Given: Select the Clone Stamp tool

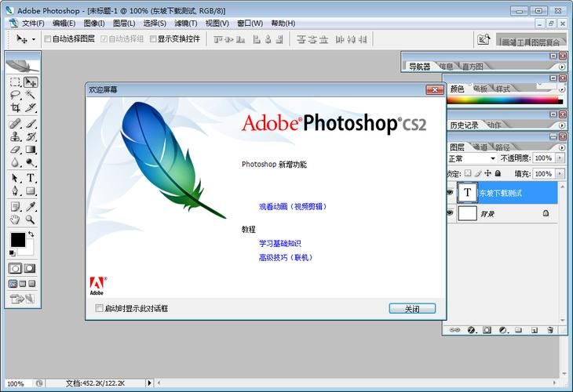Looking at the screenshot, I should 15,136.
